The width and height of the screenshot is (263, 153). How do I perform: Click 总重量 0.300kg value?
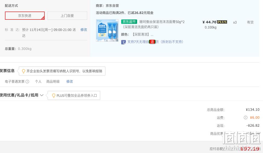click(x=25, y=49)
